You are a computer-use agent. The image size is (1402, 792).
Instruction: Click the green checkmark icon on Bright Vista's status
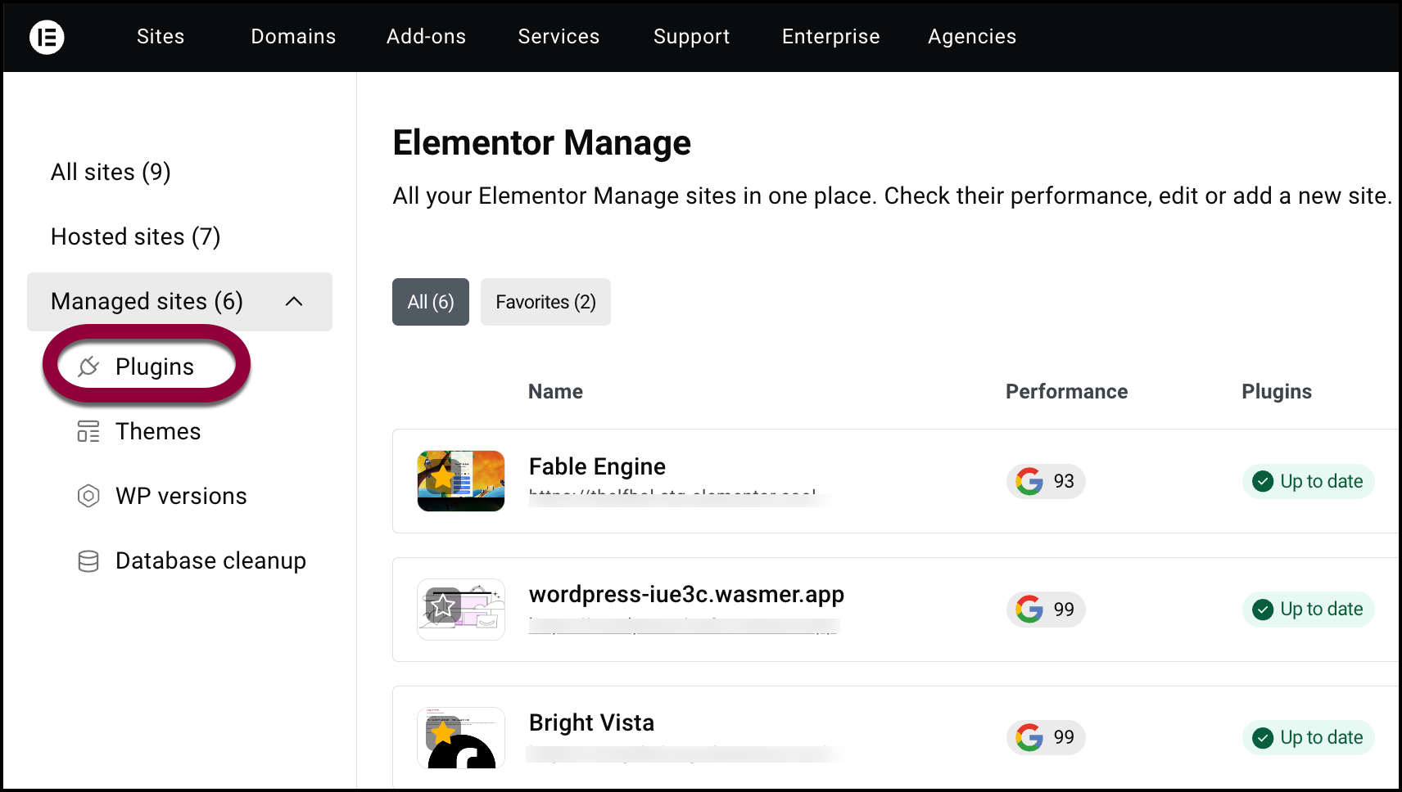(1264, 737)
